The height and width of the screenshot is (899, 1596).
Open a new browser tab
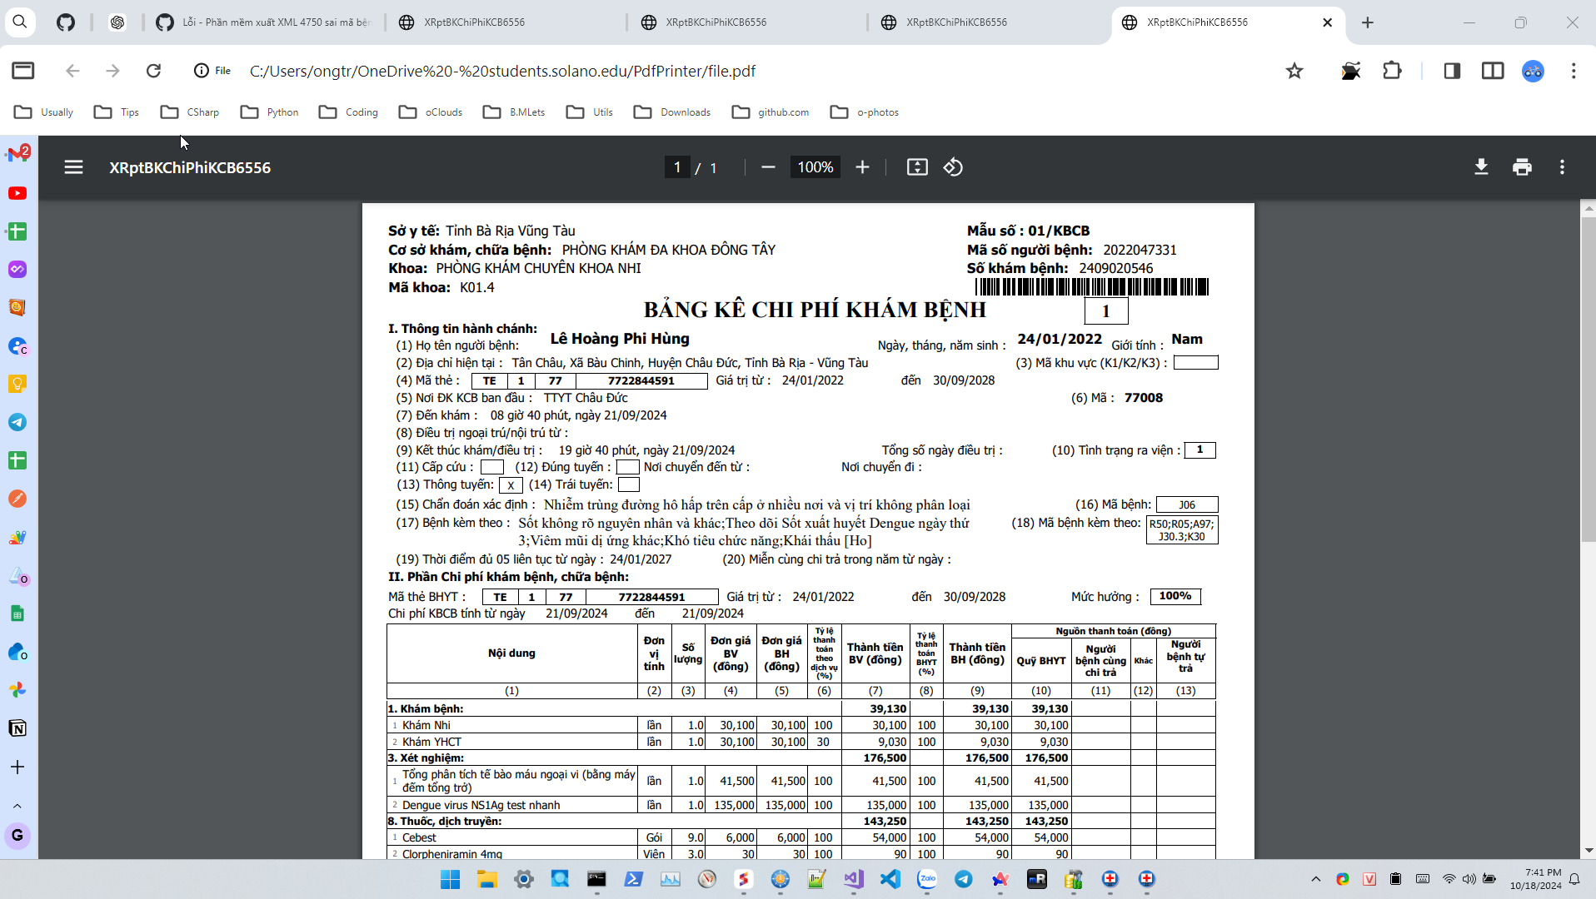(x=1368, y=22)
